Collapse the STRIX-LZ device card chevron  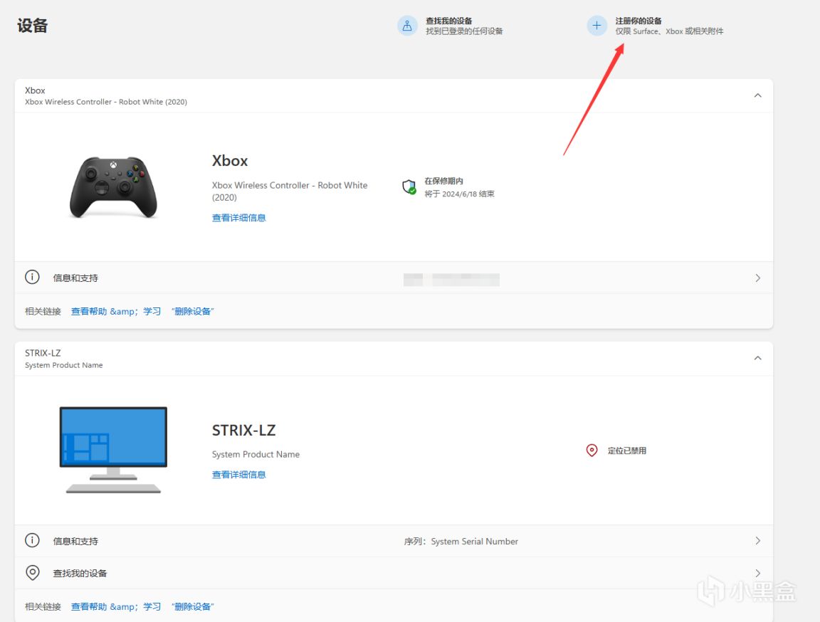[x=758, y=359]
